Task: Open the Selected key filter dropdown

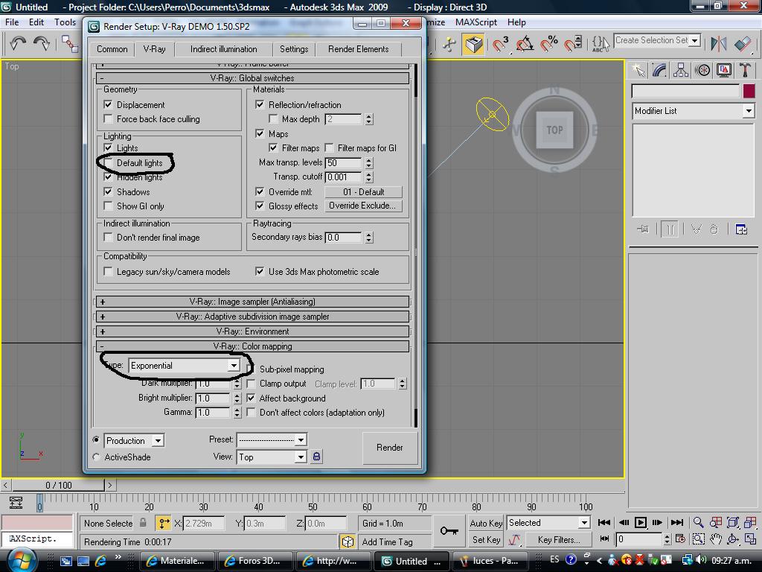Action: click(548, 523)
